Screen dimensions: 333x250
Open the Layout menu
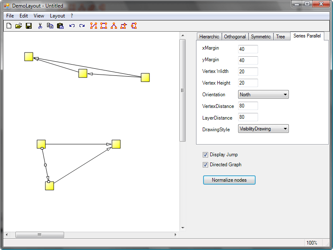click(57, 16)
